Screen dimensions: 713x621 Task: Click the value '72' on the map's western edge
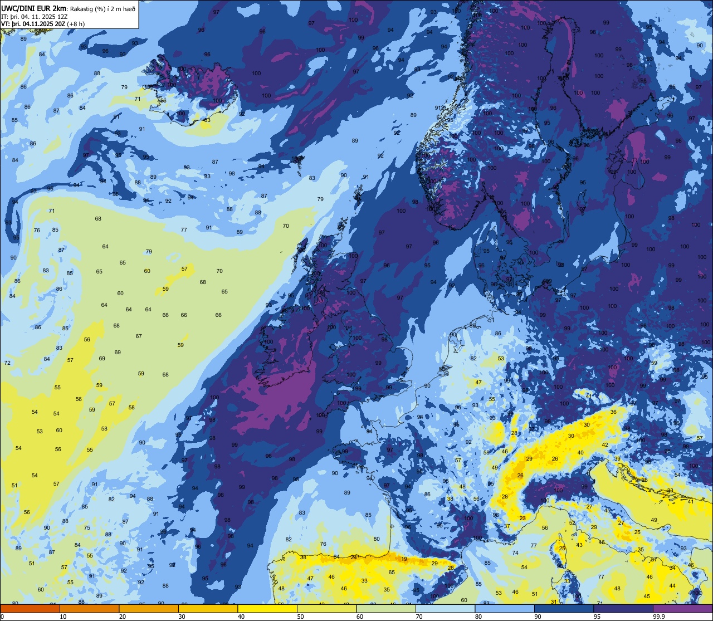[x=7, y=363]
